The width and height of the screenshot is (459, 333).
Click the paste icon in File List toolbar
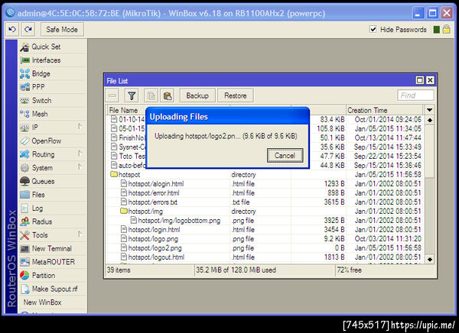168,95
